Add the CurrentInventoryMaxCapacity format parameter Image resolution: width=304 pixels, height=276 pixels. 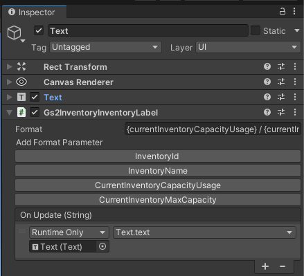tap(158, 200)
